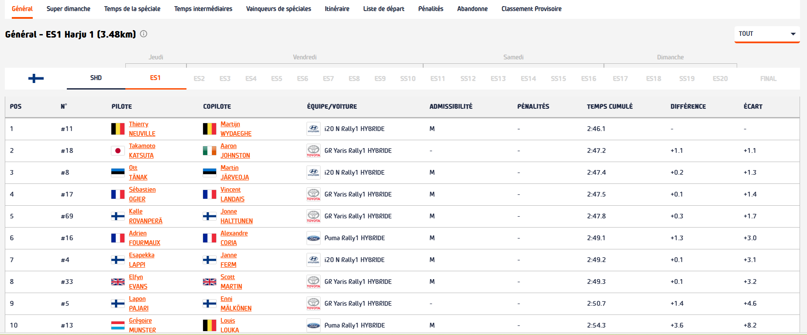The image size is (807, 335).
Task: Open the Temps intermédiaires tab
Action: pos(203,9)
